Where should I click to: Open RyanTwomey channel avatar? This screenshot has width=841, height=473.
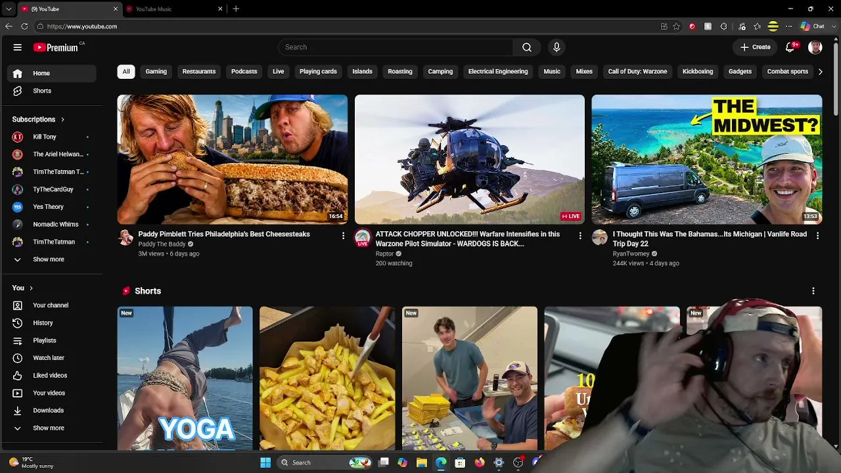600,237
